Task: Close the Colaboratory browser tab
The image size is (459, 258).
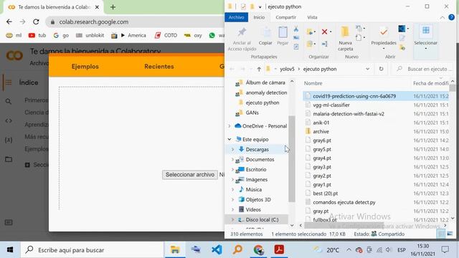Action: pos(98,7)
